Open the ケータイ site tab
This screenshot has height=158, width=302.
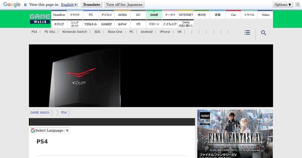(x=170, y=15)
